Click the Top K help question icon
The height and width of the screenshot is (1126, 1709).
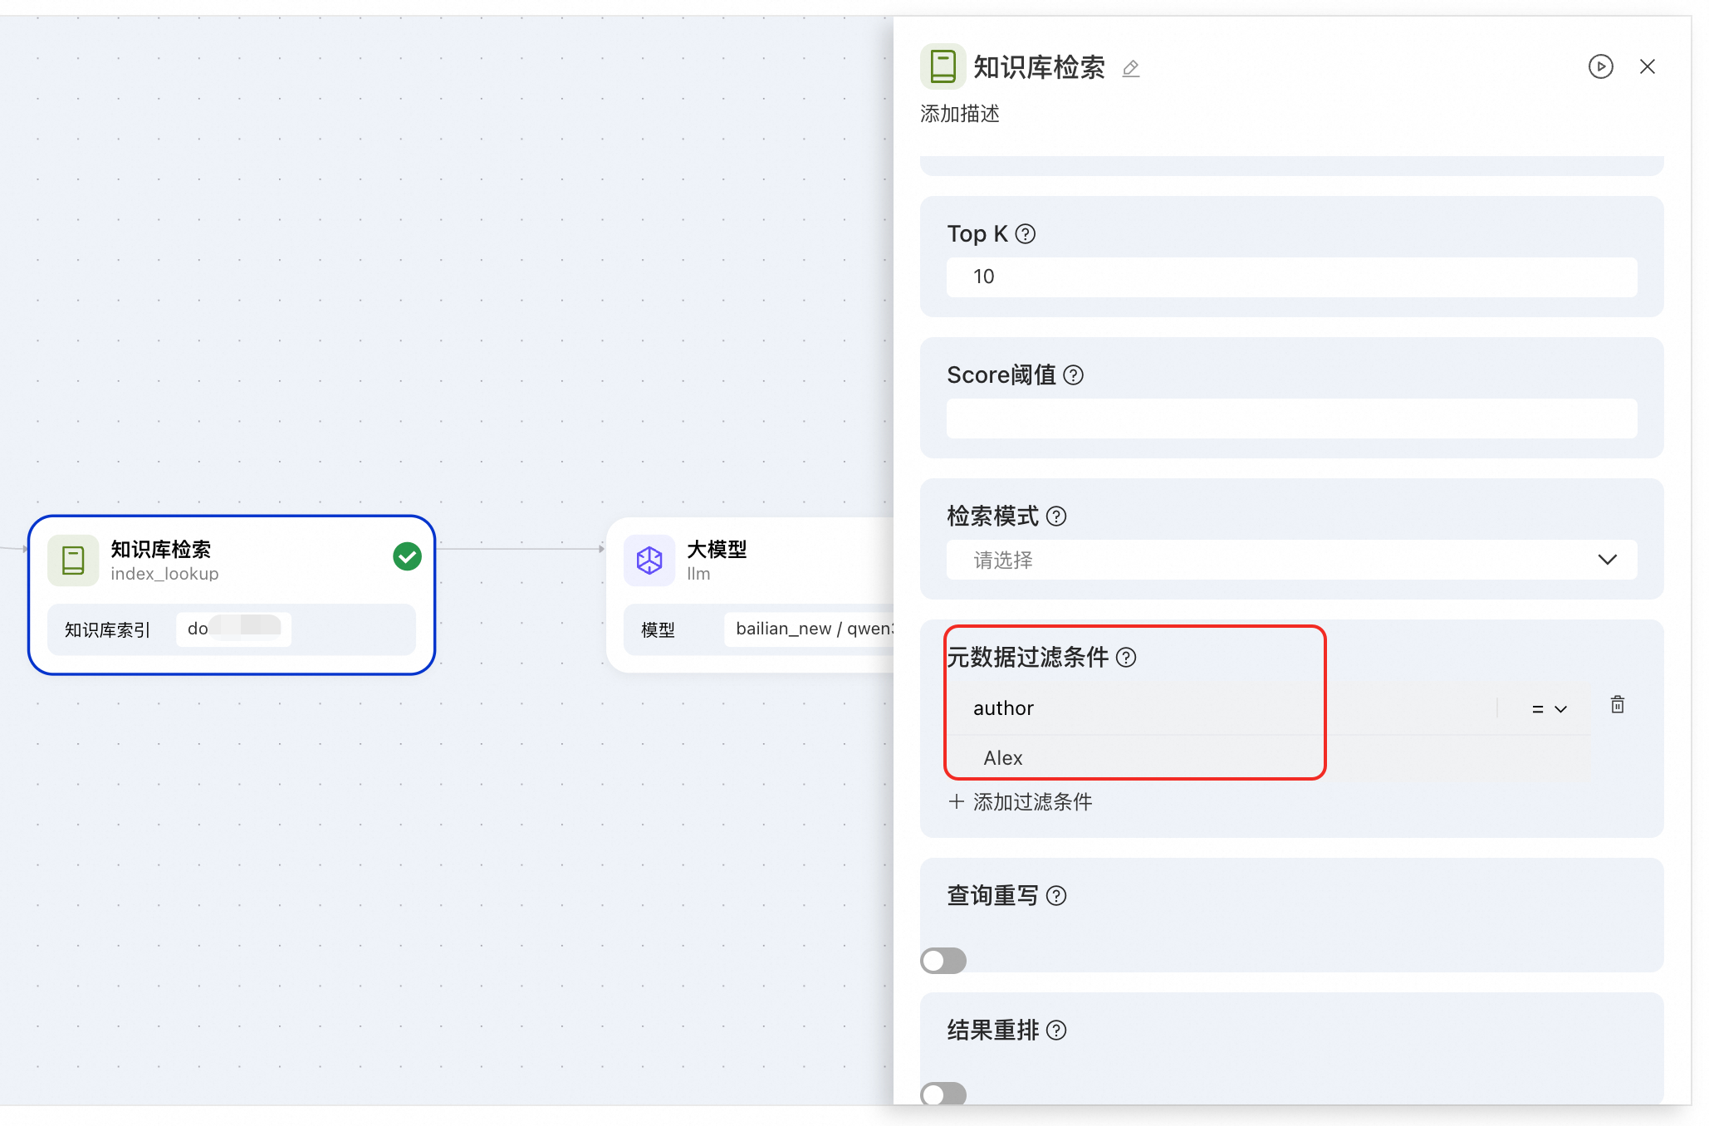click(x=1026, y=234)
